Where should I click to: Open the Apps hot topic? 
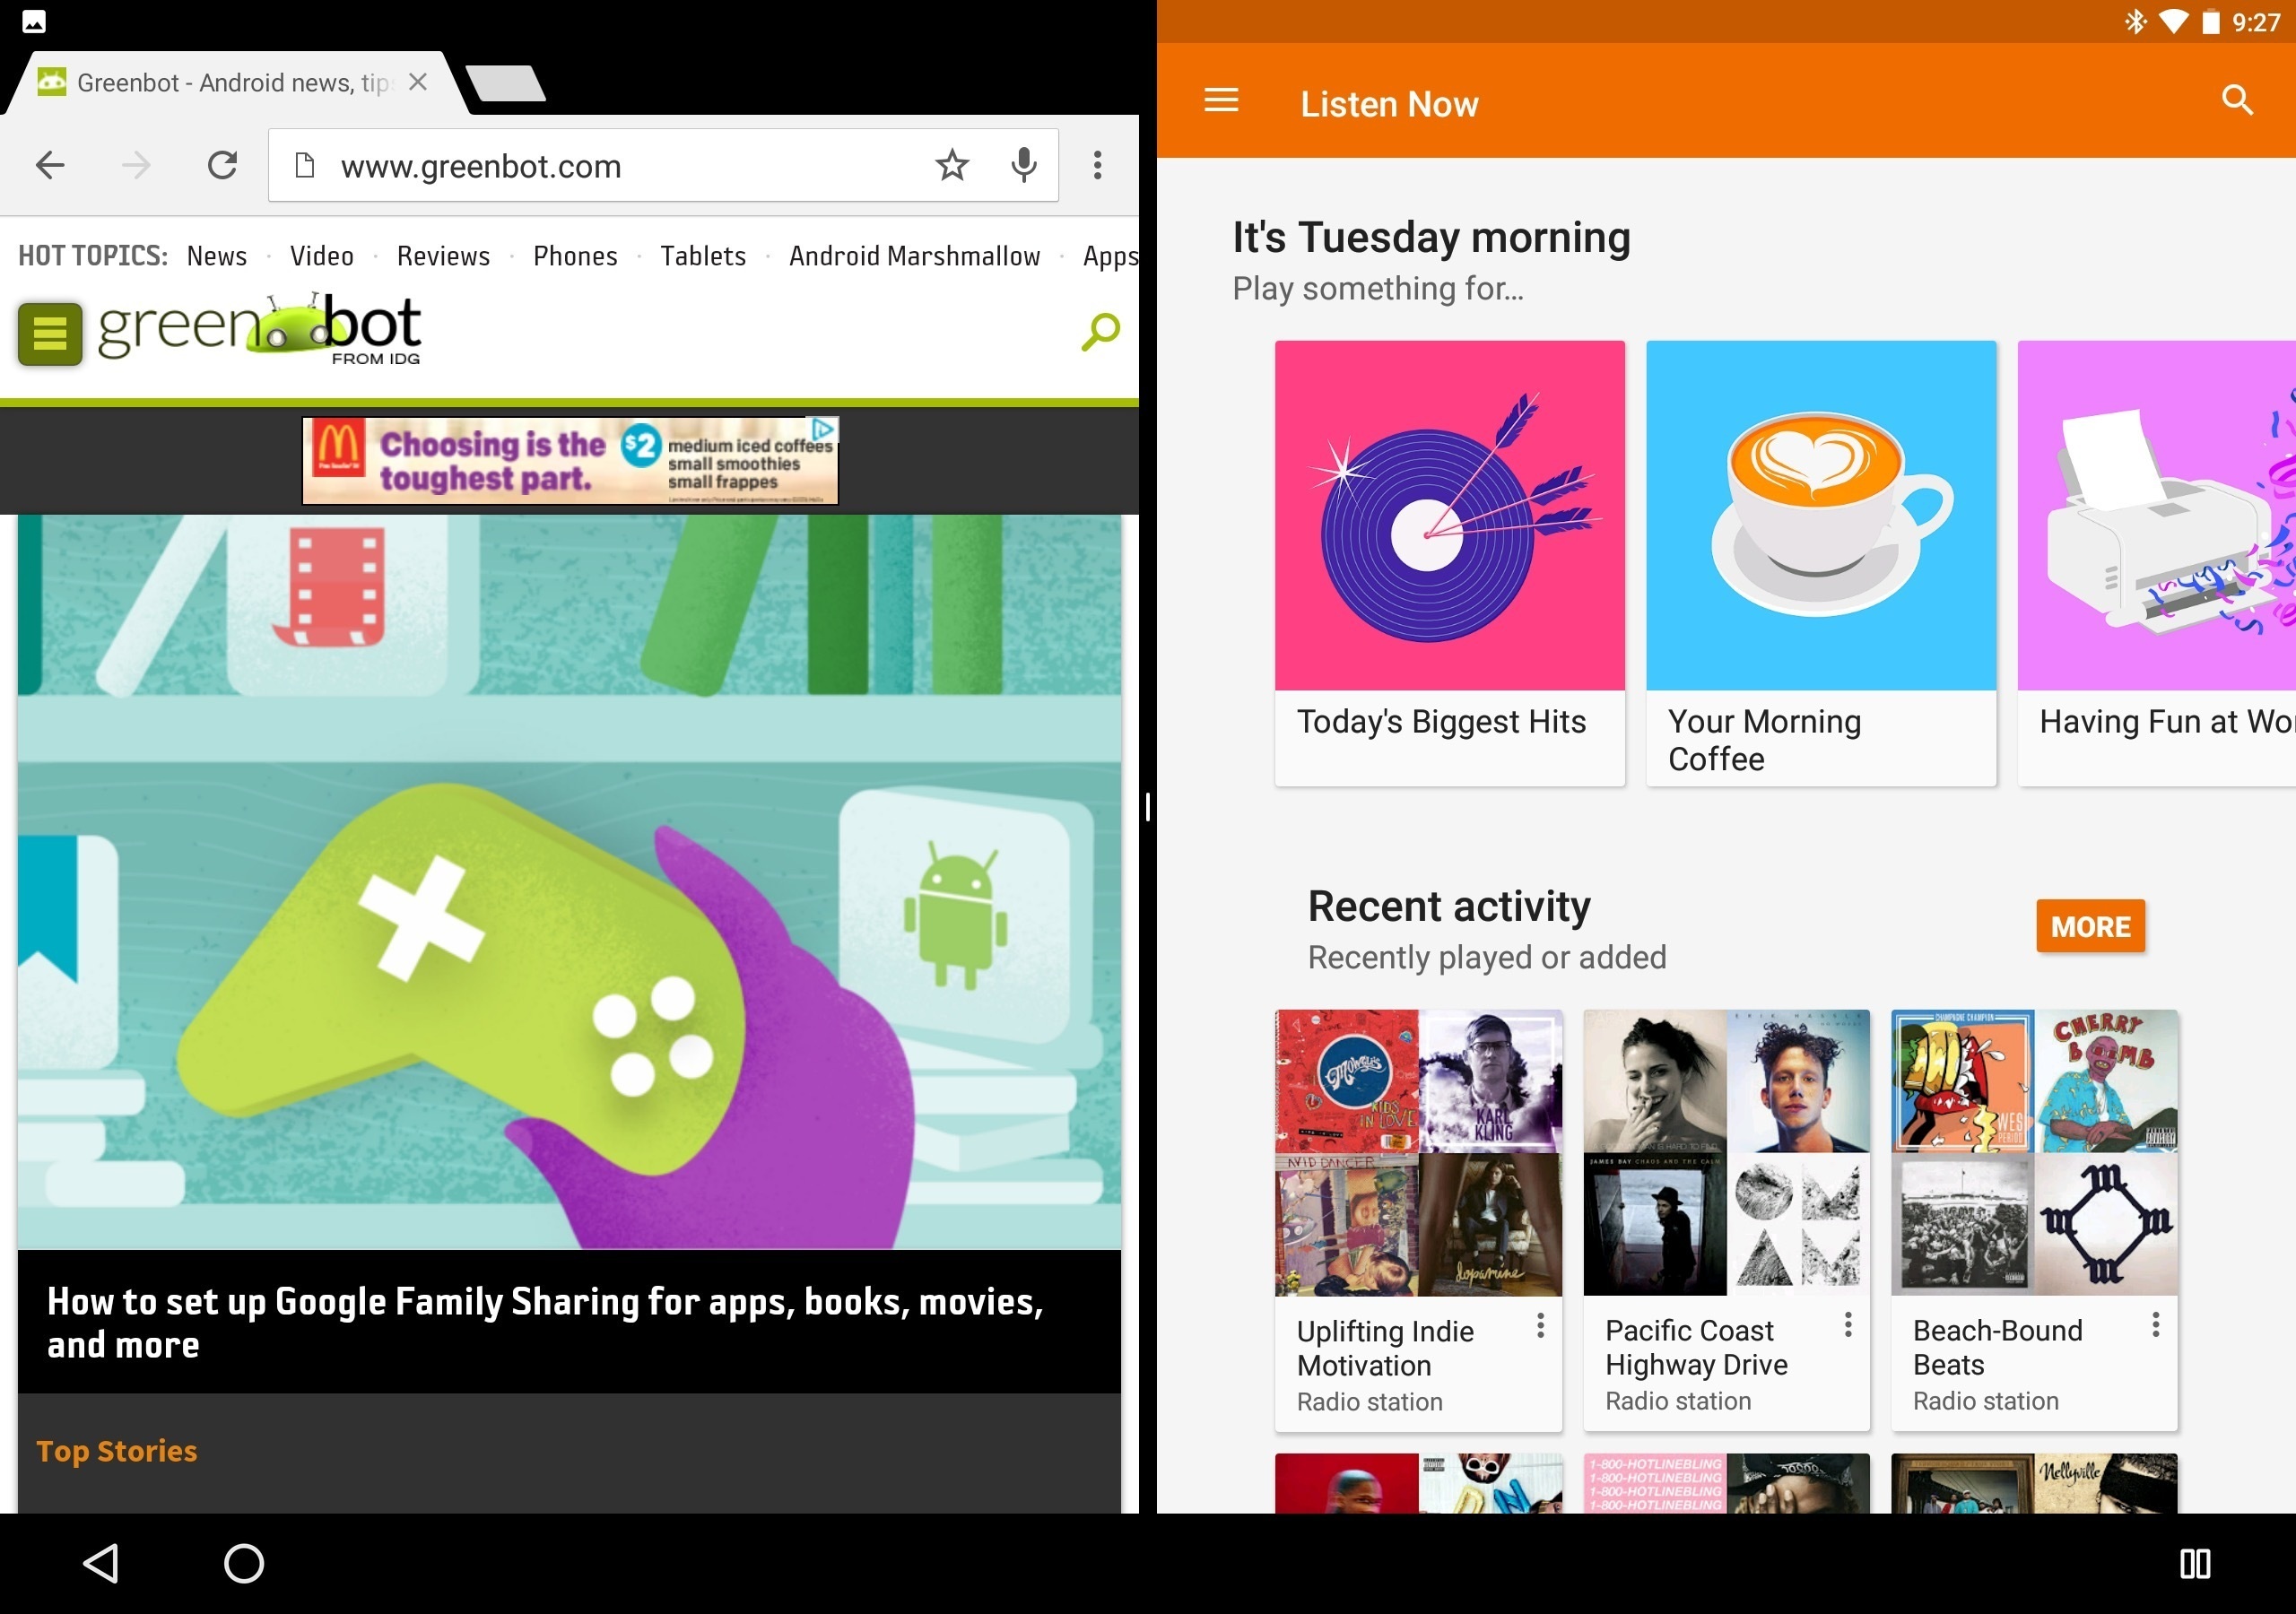[x=1110, y=256]
